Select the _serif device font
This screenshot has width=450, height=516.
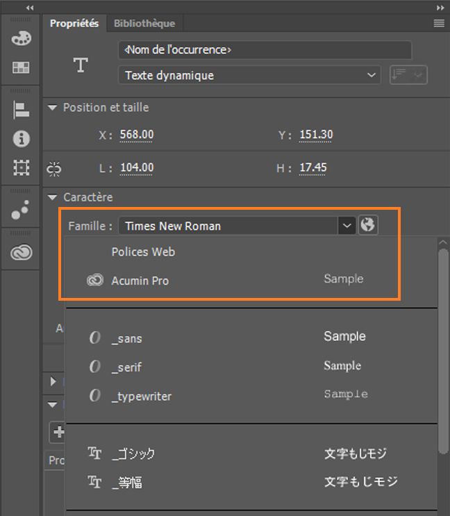coord(251,366)
